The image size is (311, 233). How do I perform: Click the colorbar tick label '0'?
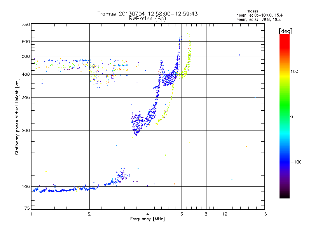pos(292,117)
